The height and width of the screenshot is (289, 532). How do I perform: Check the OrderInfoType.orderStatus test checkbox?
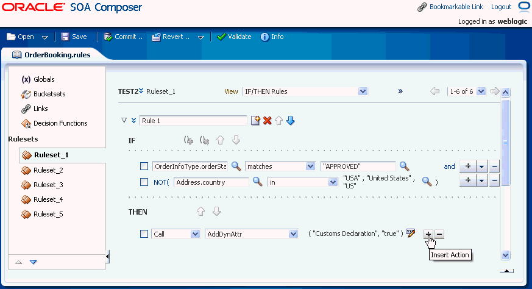(144, 166)
